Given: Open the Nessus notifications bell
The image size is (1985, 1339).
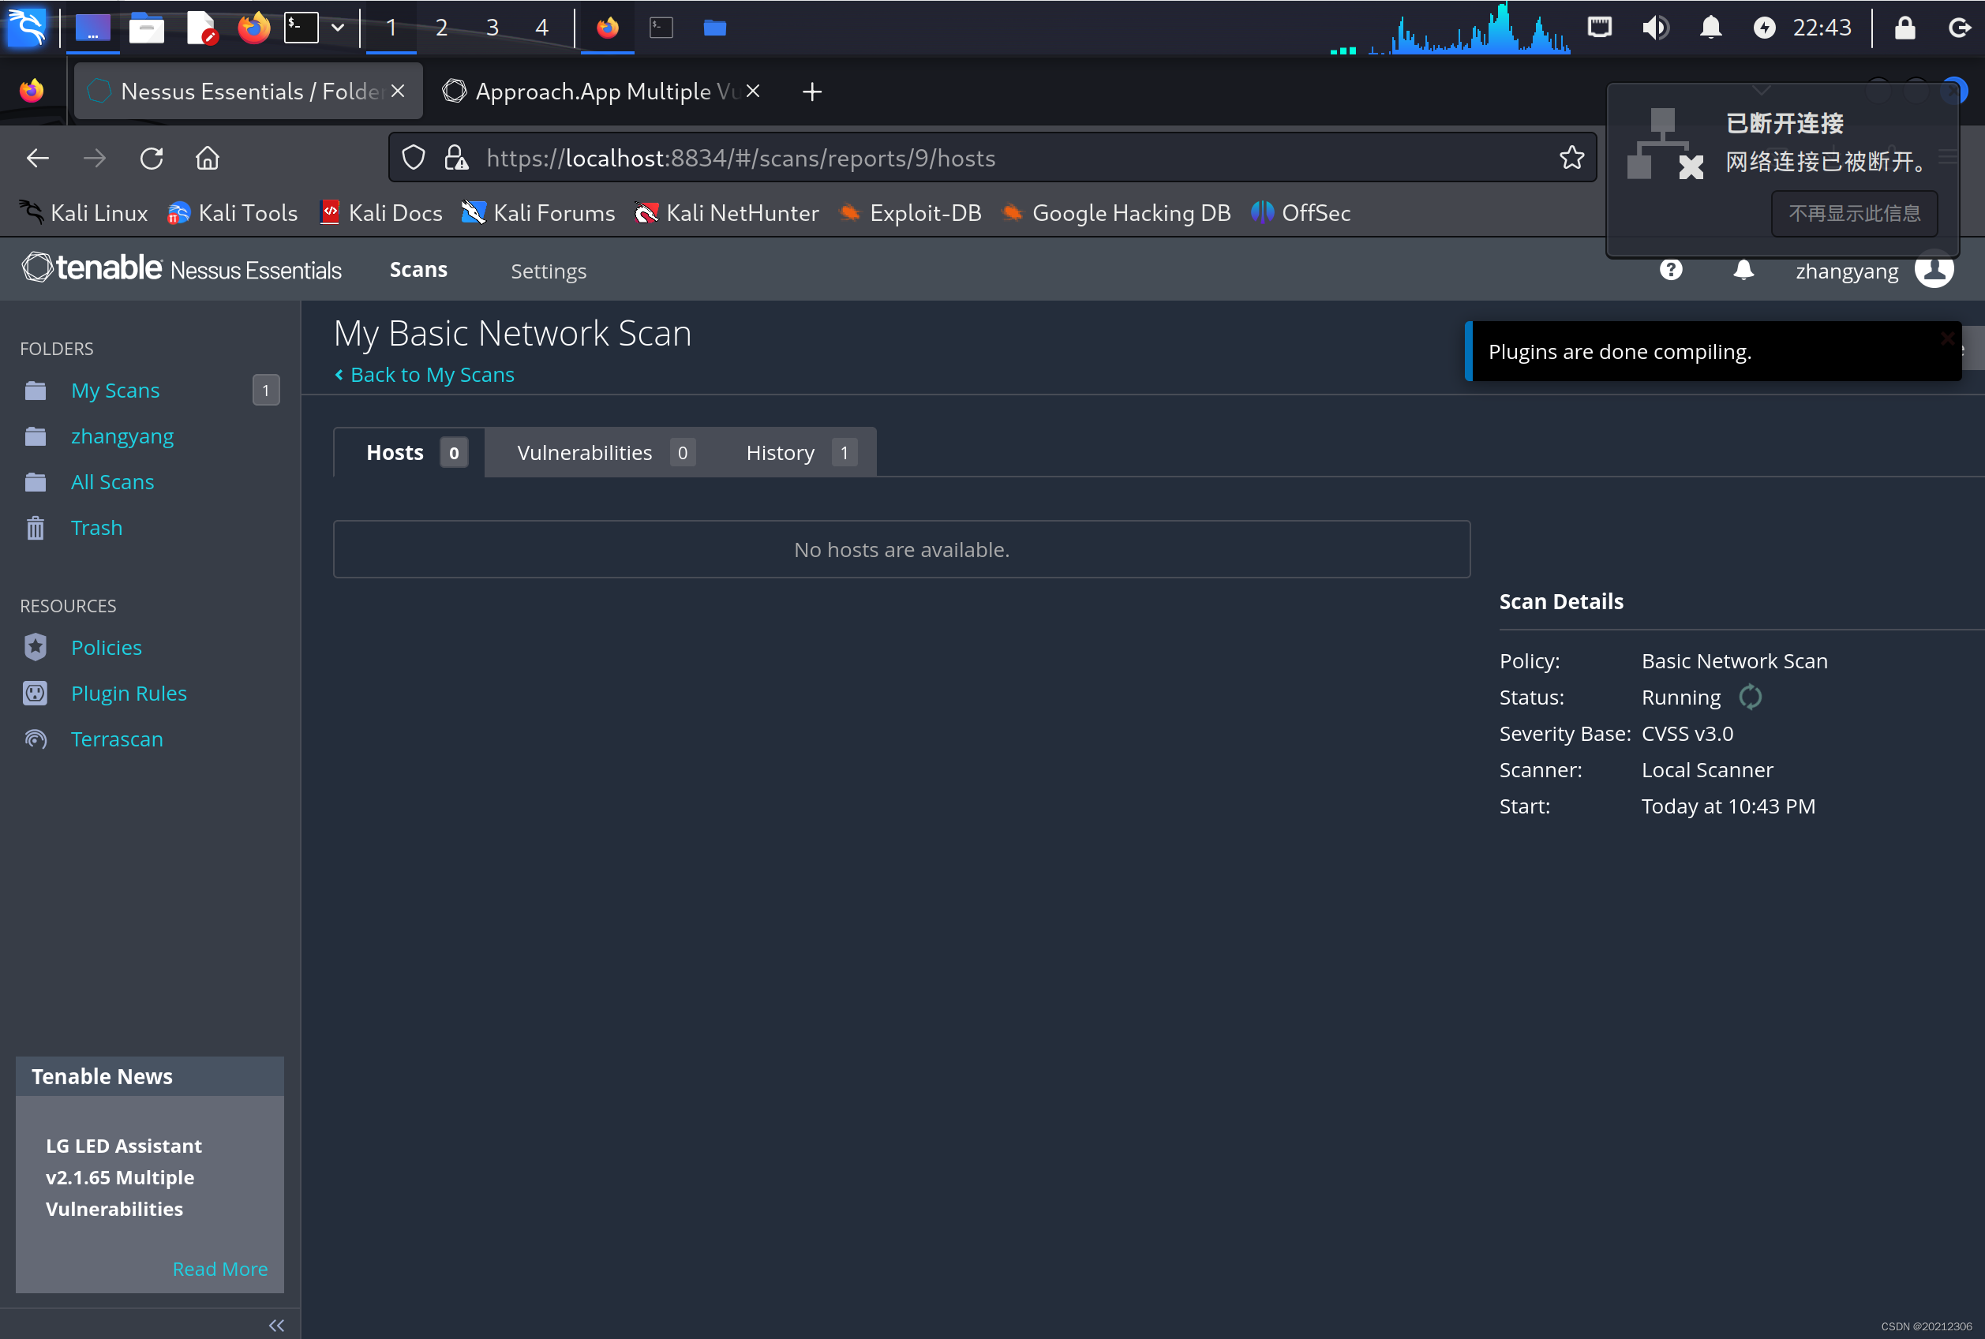Looking at the screenshot, I should (1743, 270).
